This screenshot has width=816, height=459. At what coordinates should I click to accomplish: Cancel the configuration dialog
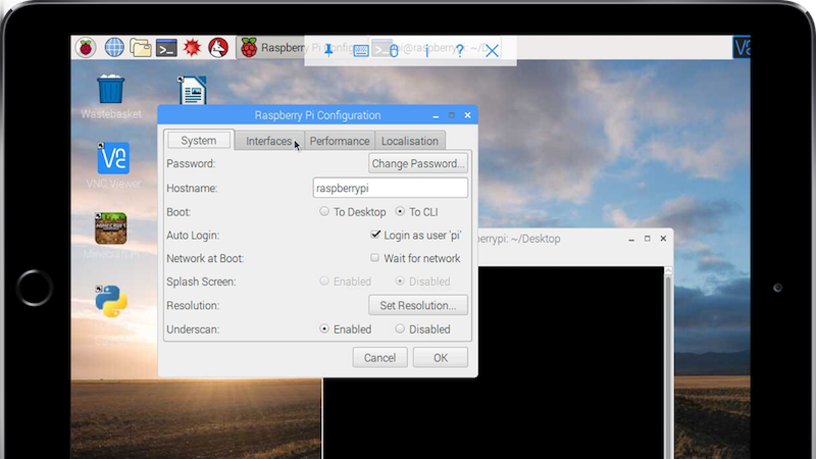pos(380,358)
